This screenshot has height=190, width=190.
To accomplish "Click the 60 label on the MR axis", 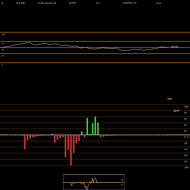I will 185,119.
